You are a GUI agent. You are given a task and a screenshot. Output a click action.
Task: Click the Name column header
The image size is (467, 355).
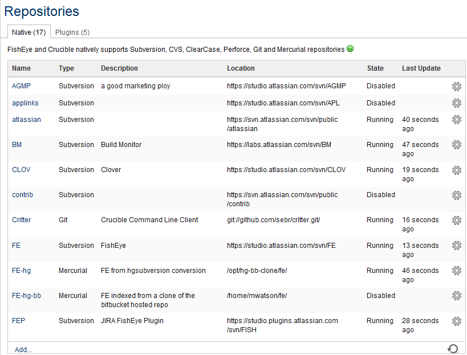pyautogui.click(x=21, y=68)
